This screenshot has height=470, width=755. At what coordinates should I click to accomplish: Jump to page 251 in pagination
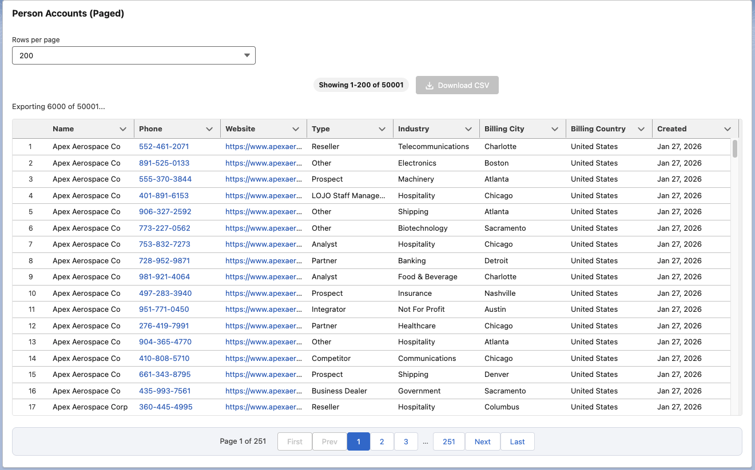[449, 441]
